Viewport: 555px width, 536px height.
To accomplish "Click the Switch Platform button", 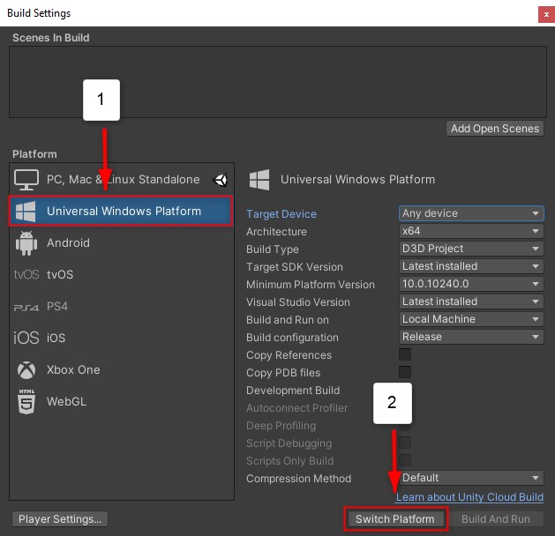I will tap(395, 519).
